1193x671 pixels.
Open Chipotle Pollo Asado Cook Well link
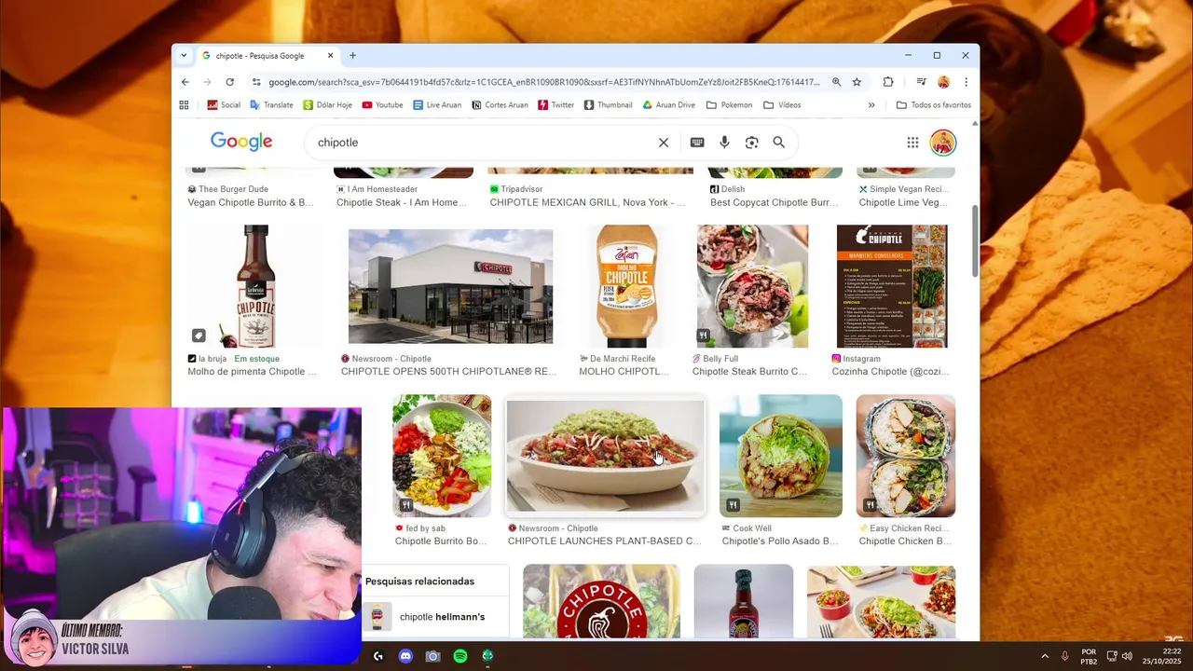tap(780, 541)
